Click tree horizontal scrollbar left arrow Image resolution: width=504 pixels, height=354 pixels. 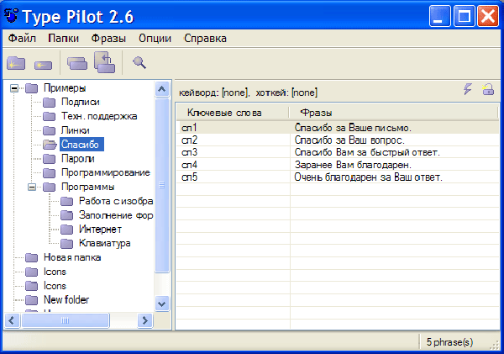[12, 320]
